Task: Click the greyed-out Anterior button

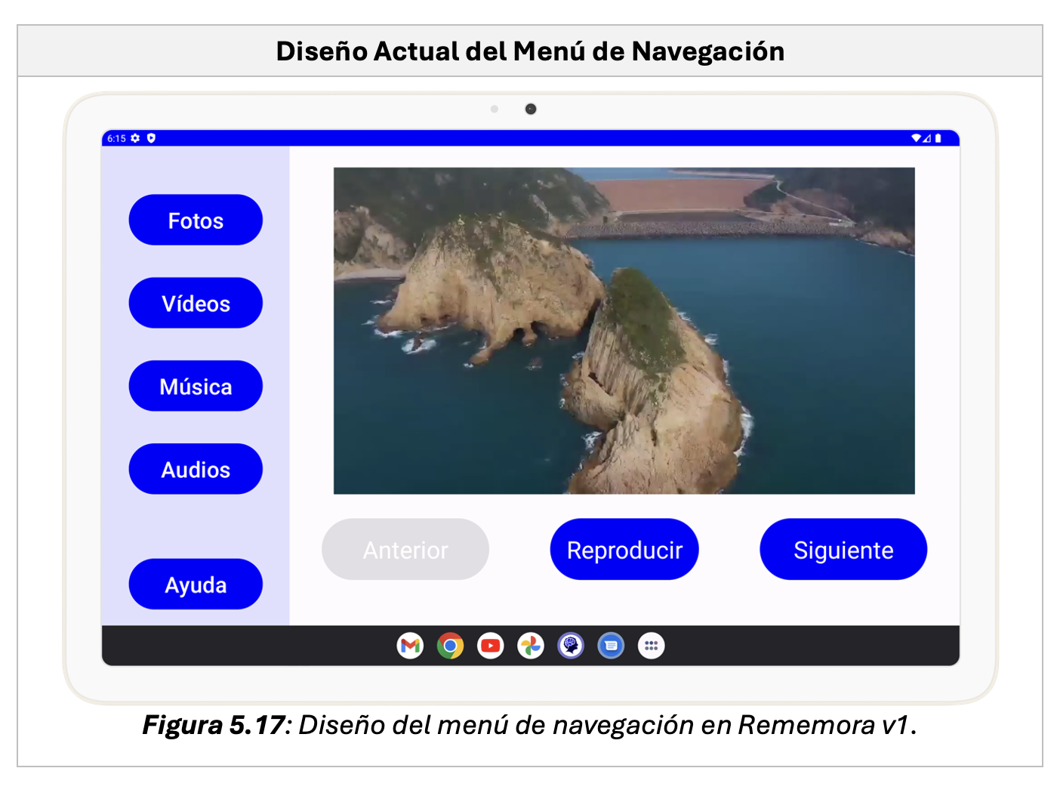Action: click(405, 550)
